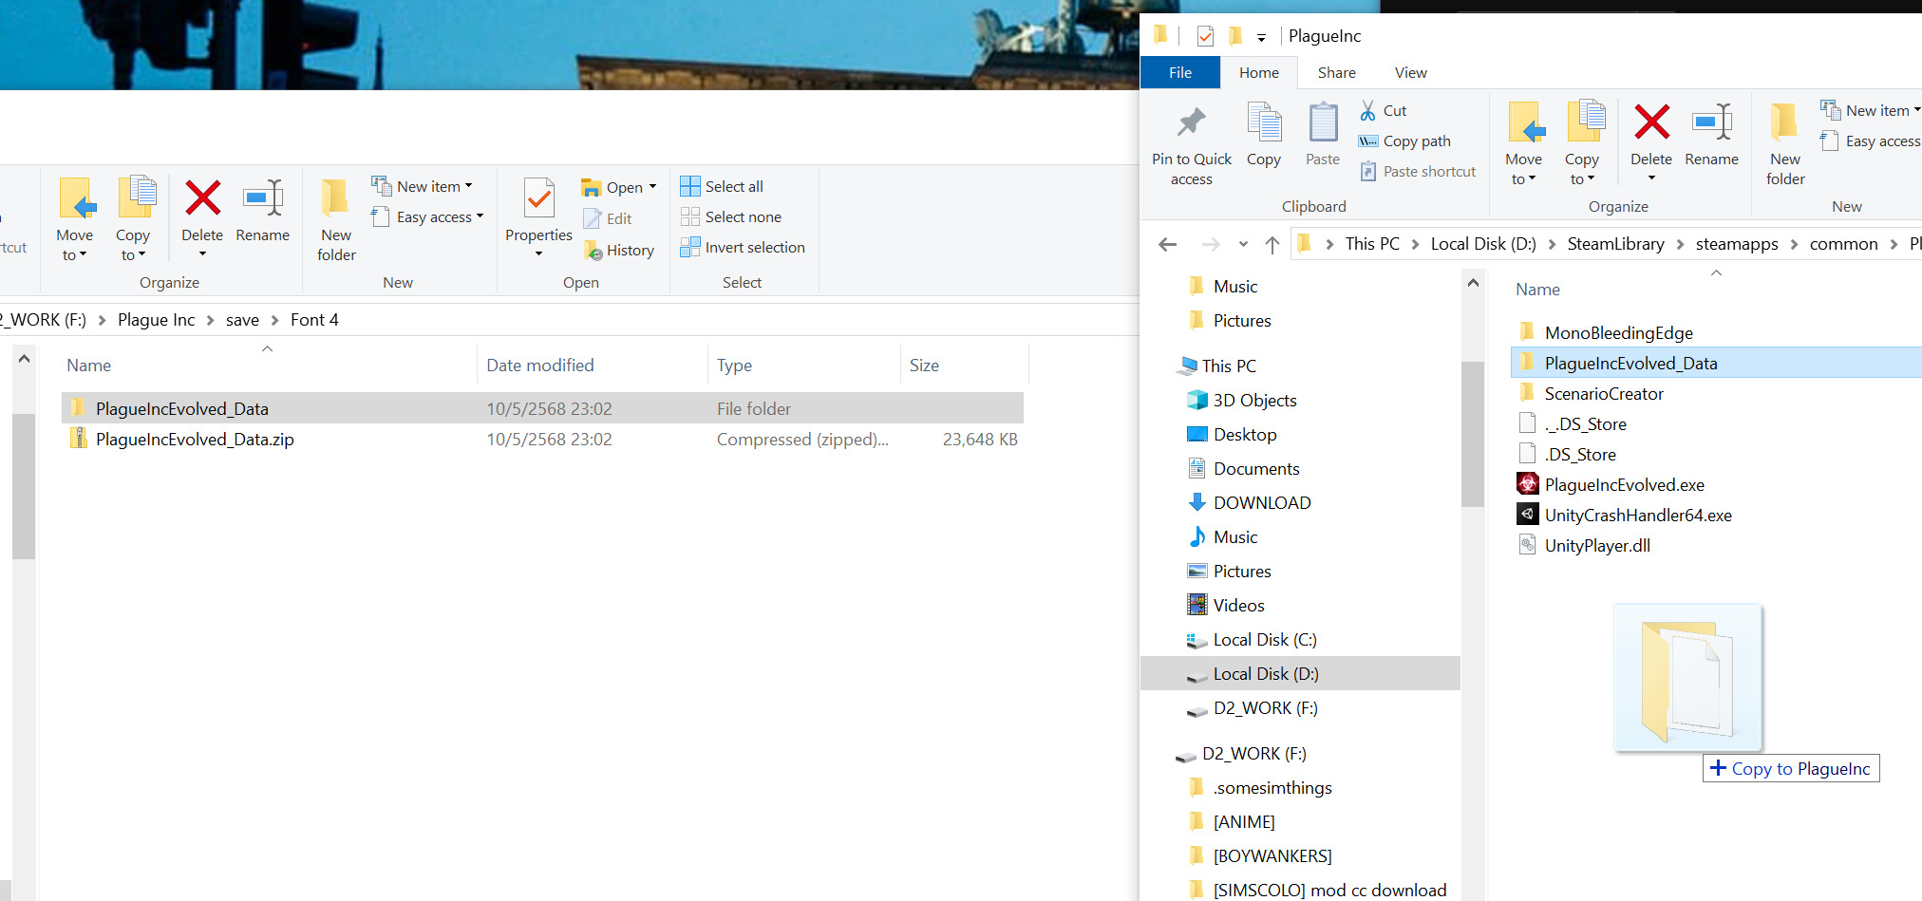This screenshot has width=1922, height=901.
Task: Click Font 4 window scrollbar up arrow
Action: 24,359
